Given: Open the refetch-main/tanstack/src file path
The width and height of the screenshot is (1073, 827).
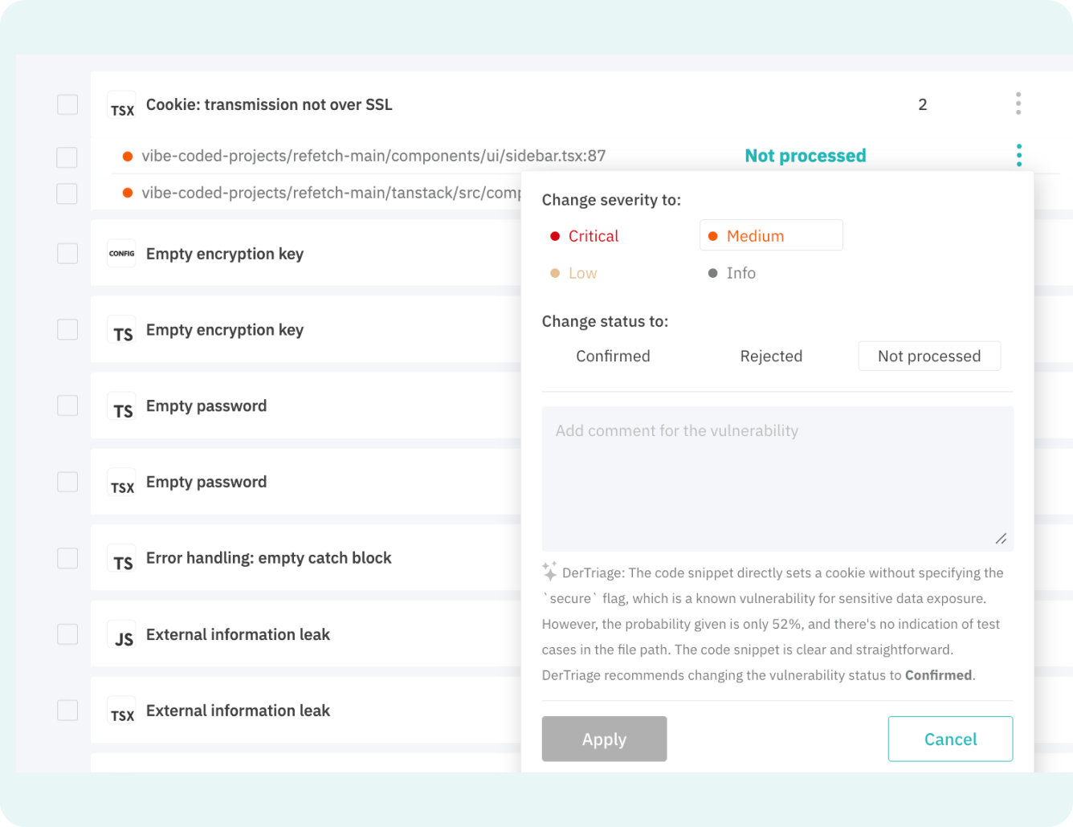Looking at the screenshot, I should (x=331, y=193).
